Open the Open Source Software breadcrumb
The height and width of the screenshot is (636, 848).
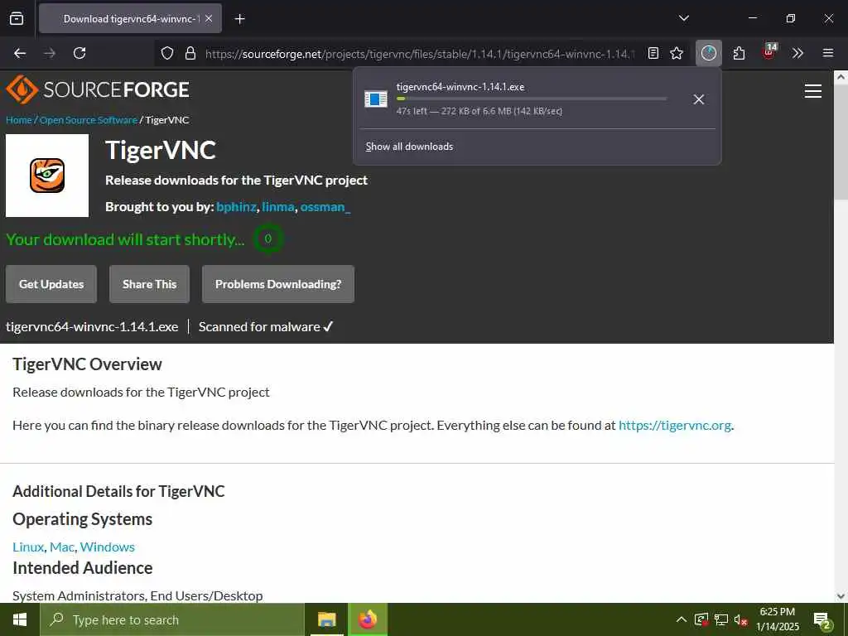point(89,120)
